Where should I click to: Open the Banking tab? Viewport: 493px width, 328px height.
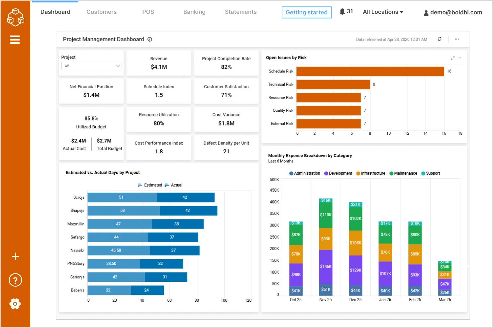coord(194,12)
